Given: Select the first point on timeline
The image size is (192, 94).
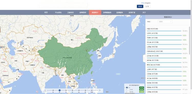Looking at the screenshot, I should 53,90.
